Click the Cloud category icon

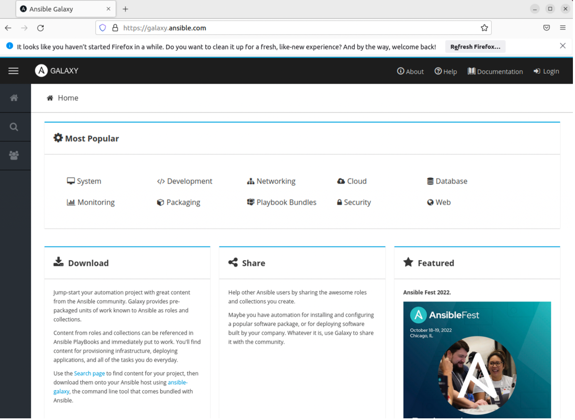[x=340, y=181]
